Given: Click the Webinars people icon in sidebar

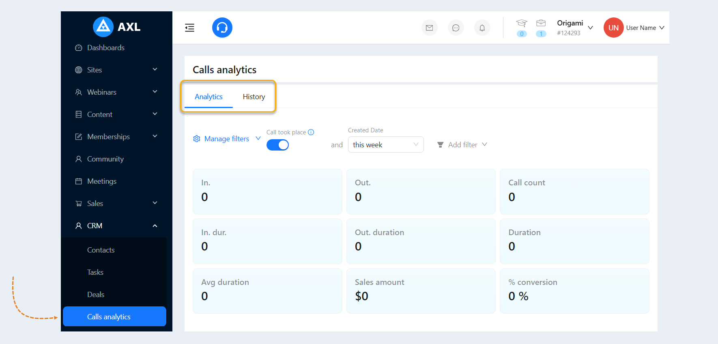Looking at the screenshot, I should 79,92.
